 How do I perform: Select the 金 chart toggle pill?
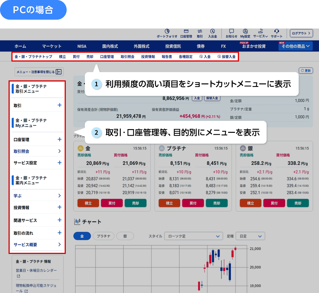tap(82, 236)
